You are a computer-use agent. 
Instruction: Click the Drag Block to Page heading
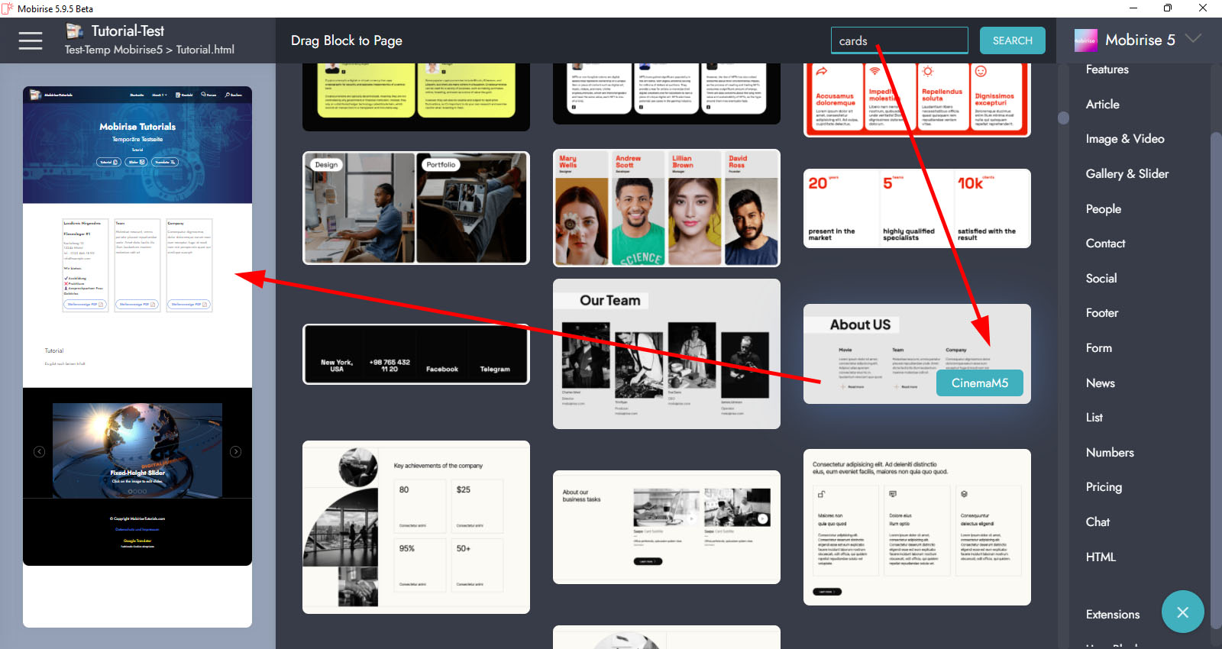347,40
